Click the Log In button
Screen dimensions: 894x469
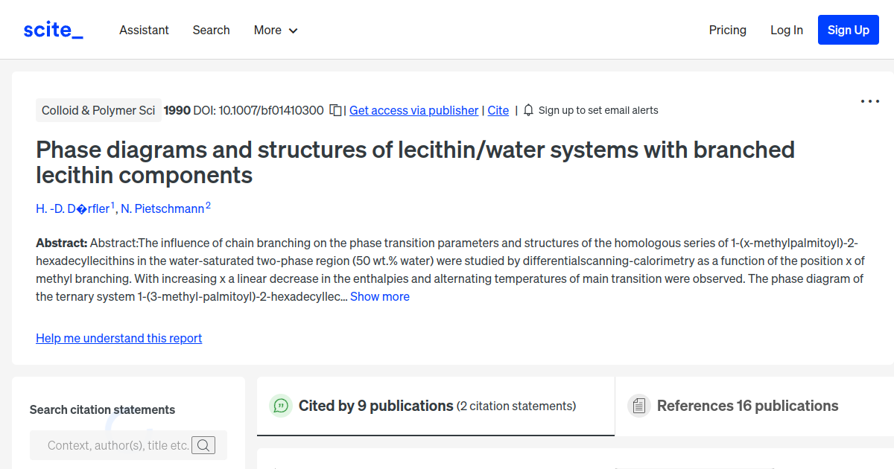[x=787, y=30]
